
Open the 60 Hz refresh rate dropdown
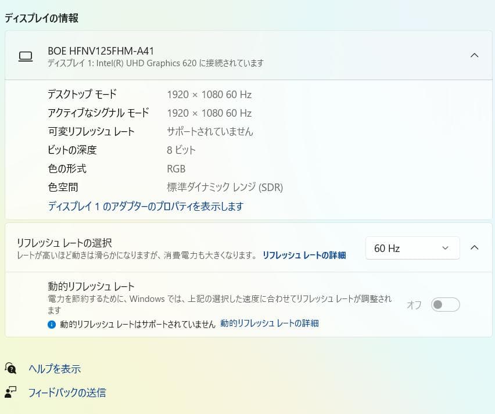coord(412,248)
